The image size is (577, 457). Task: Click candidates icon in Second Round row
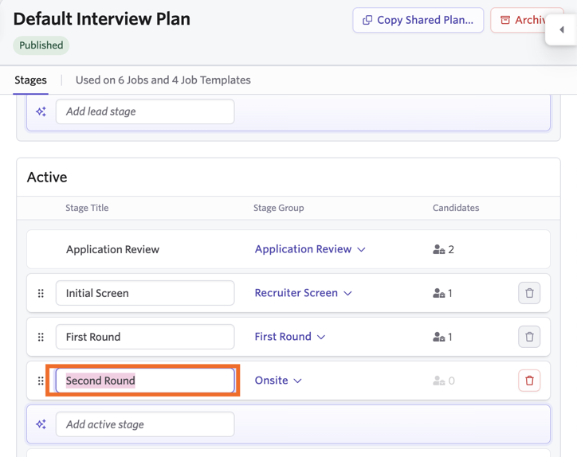click(x=438, y=381)
